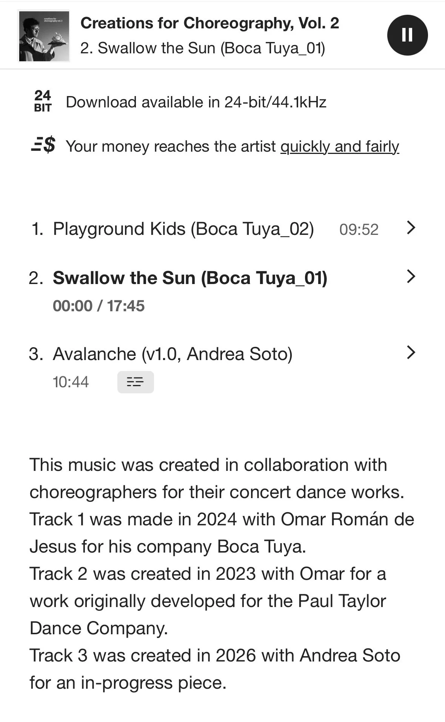Open Avalanche track page with its chevron
The image size is (445, 722).
(x=411, y=352)
